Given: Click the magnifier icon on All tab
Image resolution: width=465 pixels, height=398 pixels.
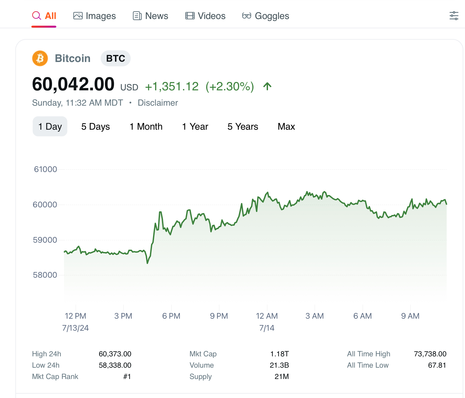Looking at the screenshot, I should tap(36, 16).
